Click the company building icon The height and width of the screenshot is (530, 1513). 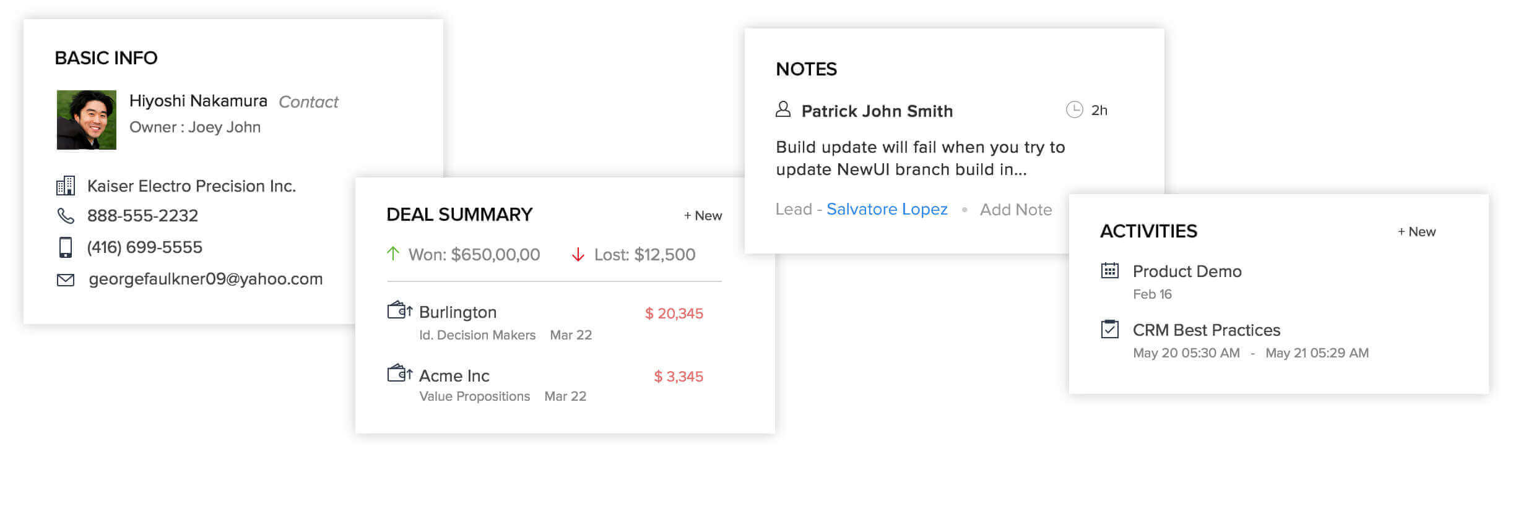[66, 186]
